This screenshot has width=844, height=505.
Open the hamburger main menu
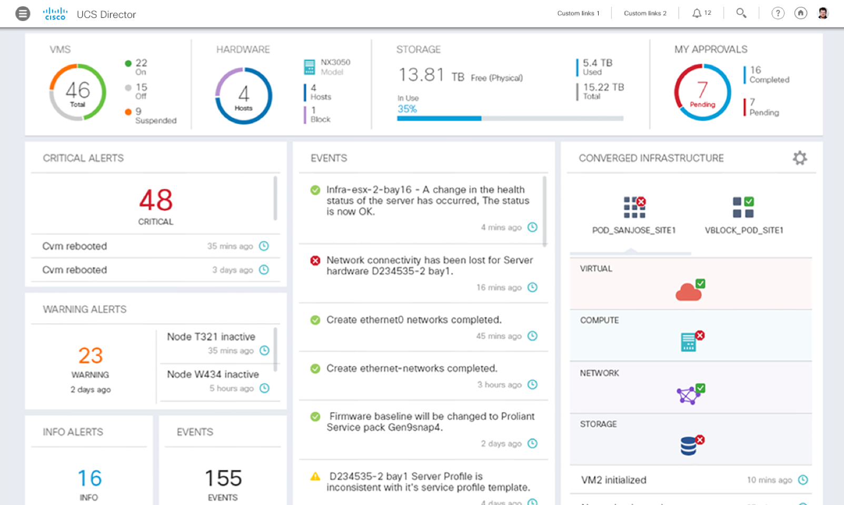point(23,14)
